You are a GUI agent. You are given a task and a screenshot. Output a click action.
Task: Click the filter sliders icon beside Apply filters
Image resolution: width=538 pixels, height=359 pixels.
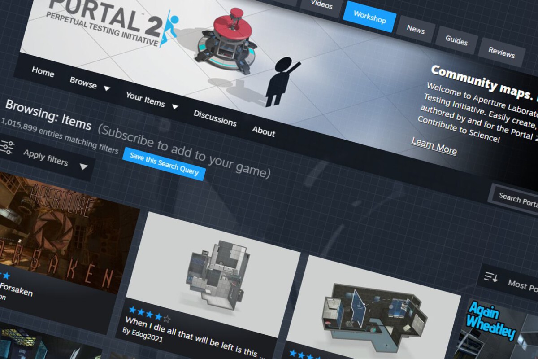[7, 147]
